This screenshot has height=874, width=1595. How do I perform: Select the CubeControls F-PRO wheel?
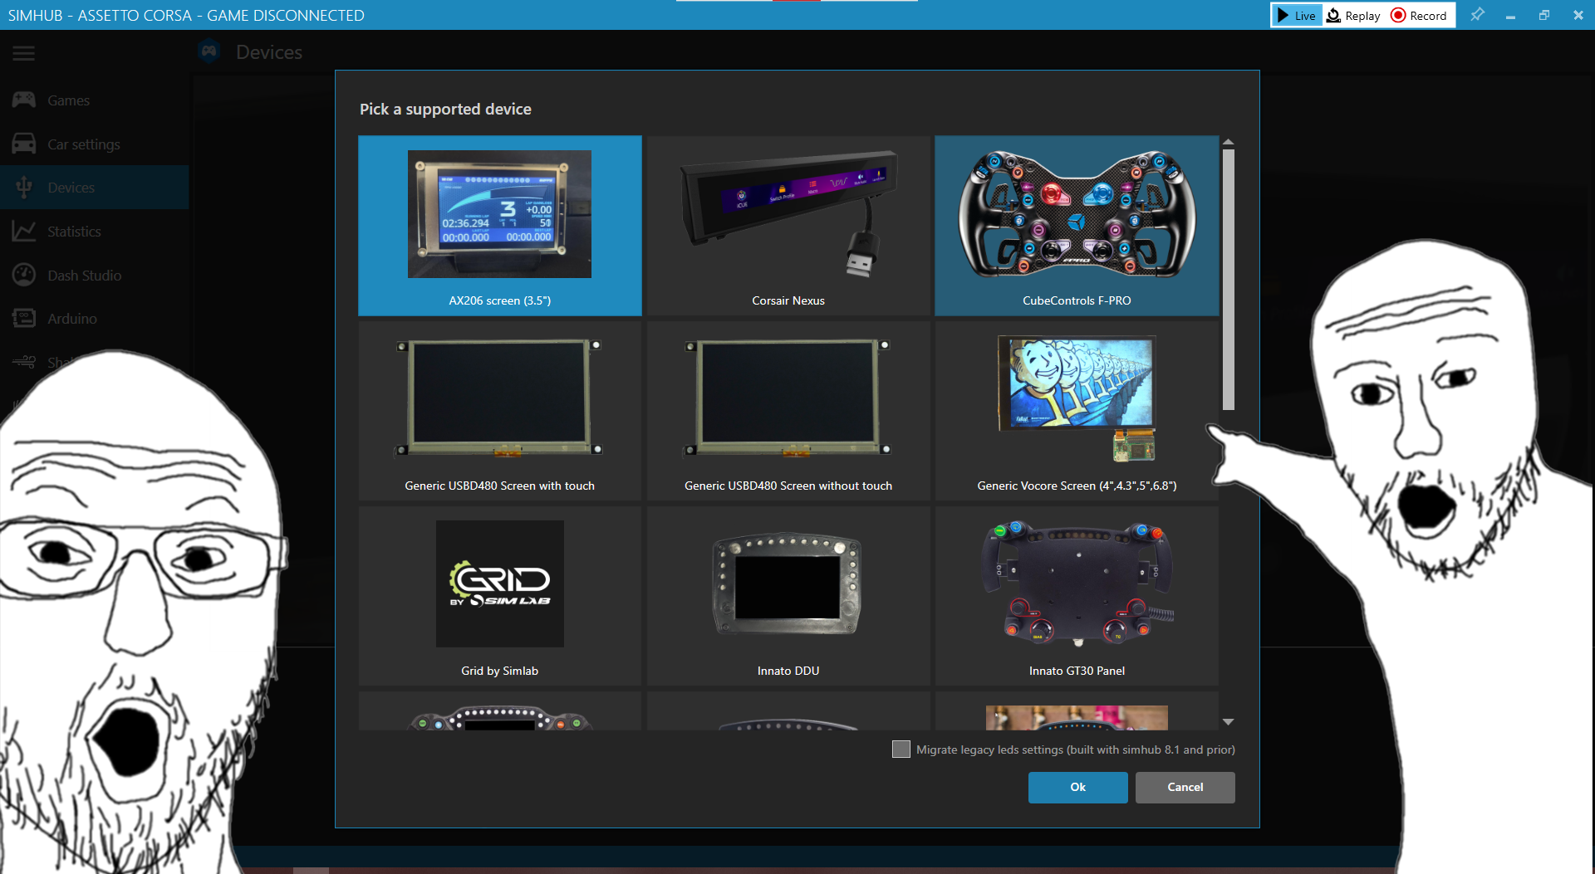coord(1077,226)
